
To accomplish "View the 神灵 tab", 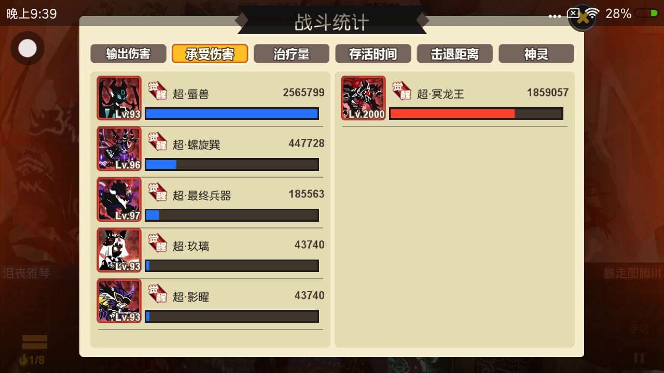I will pos(536,54).
